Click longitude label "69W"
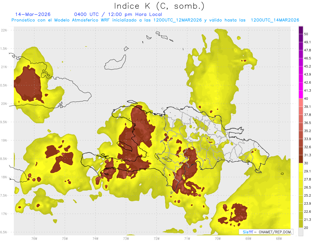This screenshot has height=242, width=313. pyautogui.click(x=248, y=238)
